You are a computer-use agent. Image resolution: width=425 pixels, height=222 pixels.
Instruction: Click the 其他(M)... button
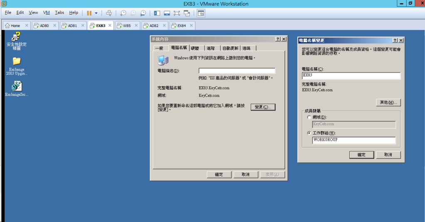(x=388, y=102)
